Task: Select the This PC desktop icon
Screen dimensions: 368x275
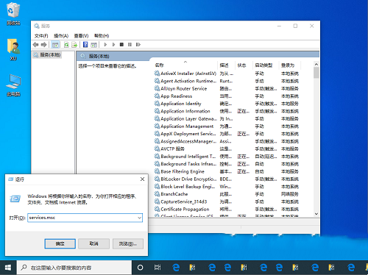Action: tap(13, 85)
